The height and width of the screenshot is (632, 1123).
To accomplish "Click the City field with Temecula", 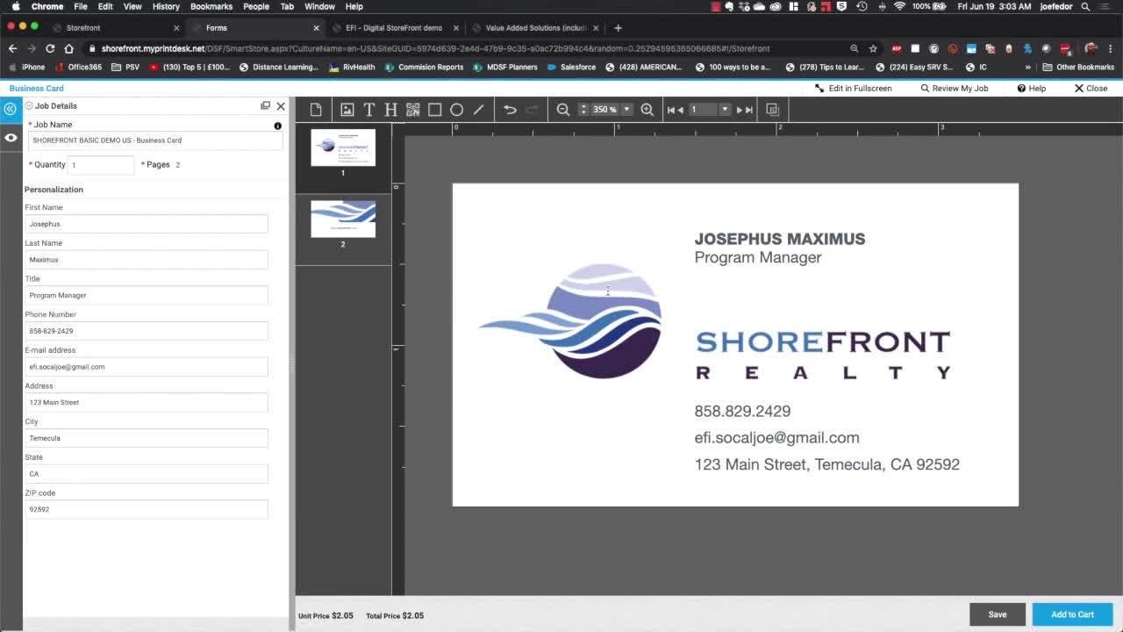I will 146,438.
